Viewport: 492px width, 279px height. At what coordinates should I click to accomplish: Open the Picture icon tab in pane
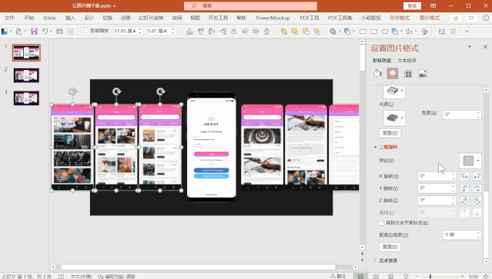[x=423, y=74]
